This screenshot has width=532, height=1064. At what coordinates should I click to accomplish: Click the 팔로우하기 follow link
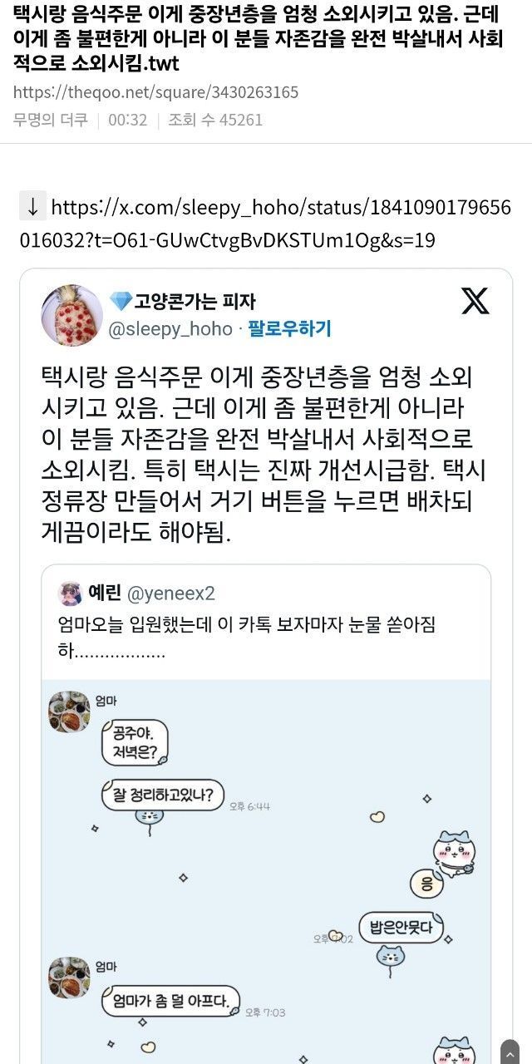point(289,329)
